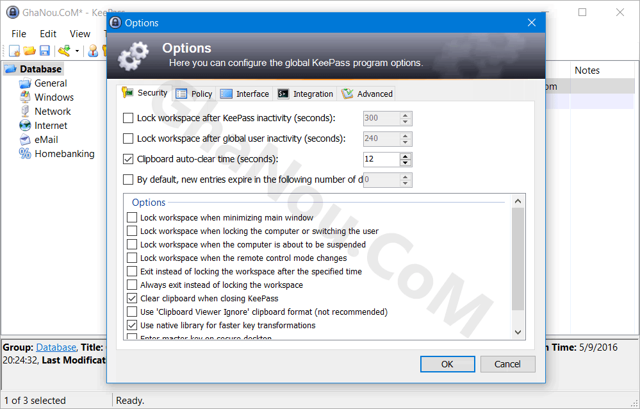This screenshot has height=409, width=640.
Task: Select the Internet group globe
Action: [44, 126]
